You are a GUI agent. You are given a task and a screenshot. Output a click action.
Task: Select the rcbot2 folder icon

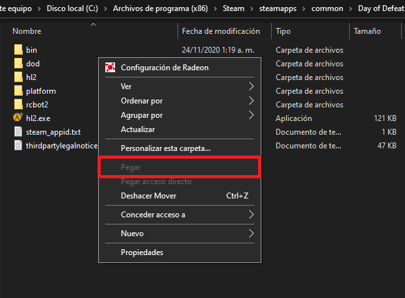pyautogui.click(x=18, y=104)
